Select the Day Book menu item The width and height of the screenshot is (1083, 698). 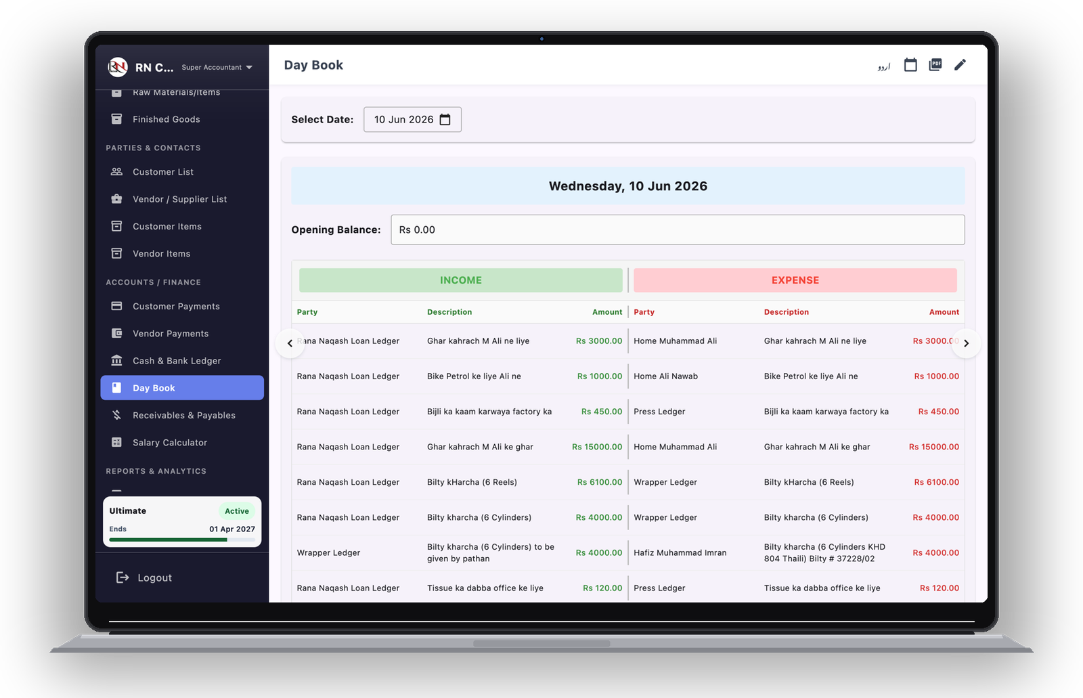tap(182, 388)
